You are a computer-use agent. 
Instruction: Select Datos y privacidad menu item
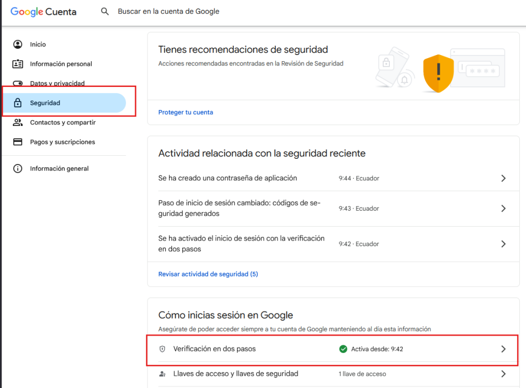(x=57, y=83)
